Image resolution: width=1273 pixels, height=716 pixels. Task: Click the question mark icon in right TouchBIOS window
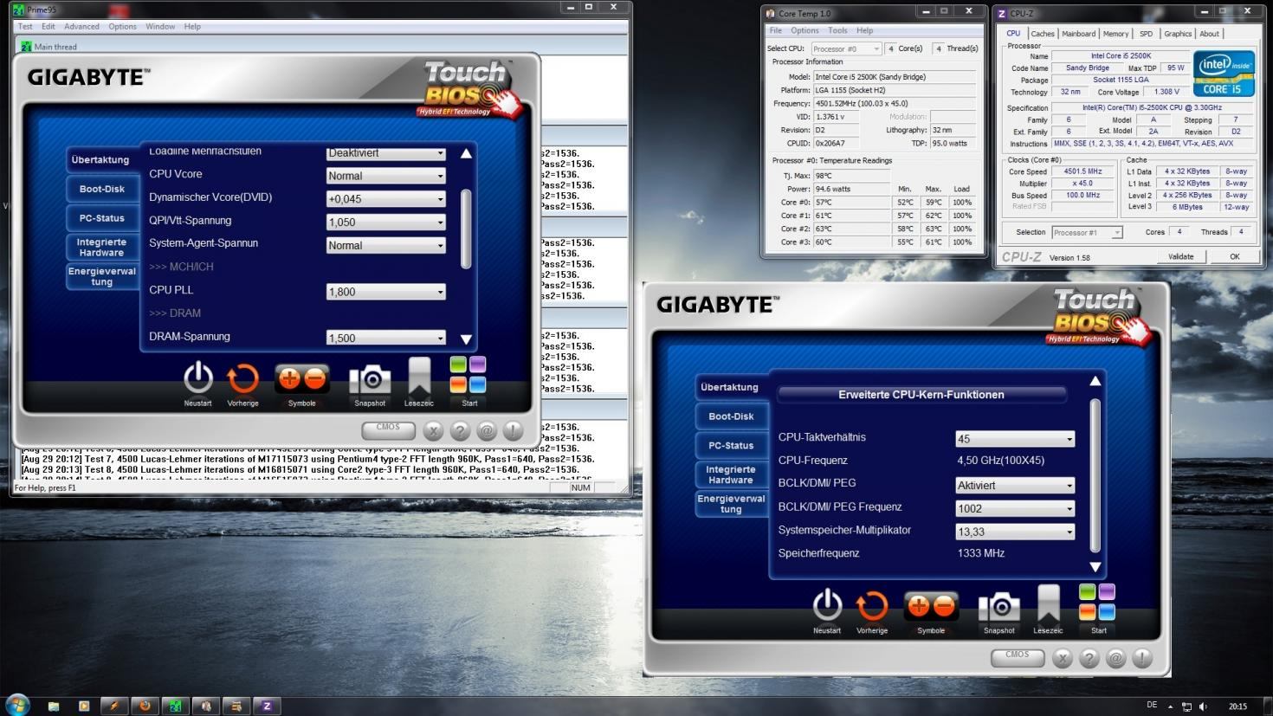tap(1089, 659)
